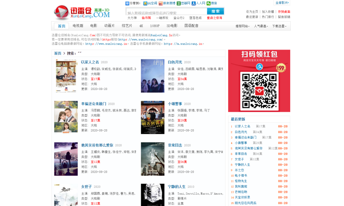Click the 首页 breadcrumb link
344x206 pixels.
[x=58, y=53]
